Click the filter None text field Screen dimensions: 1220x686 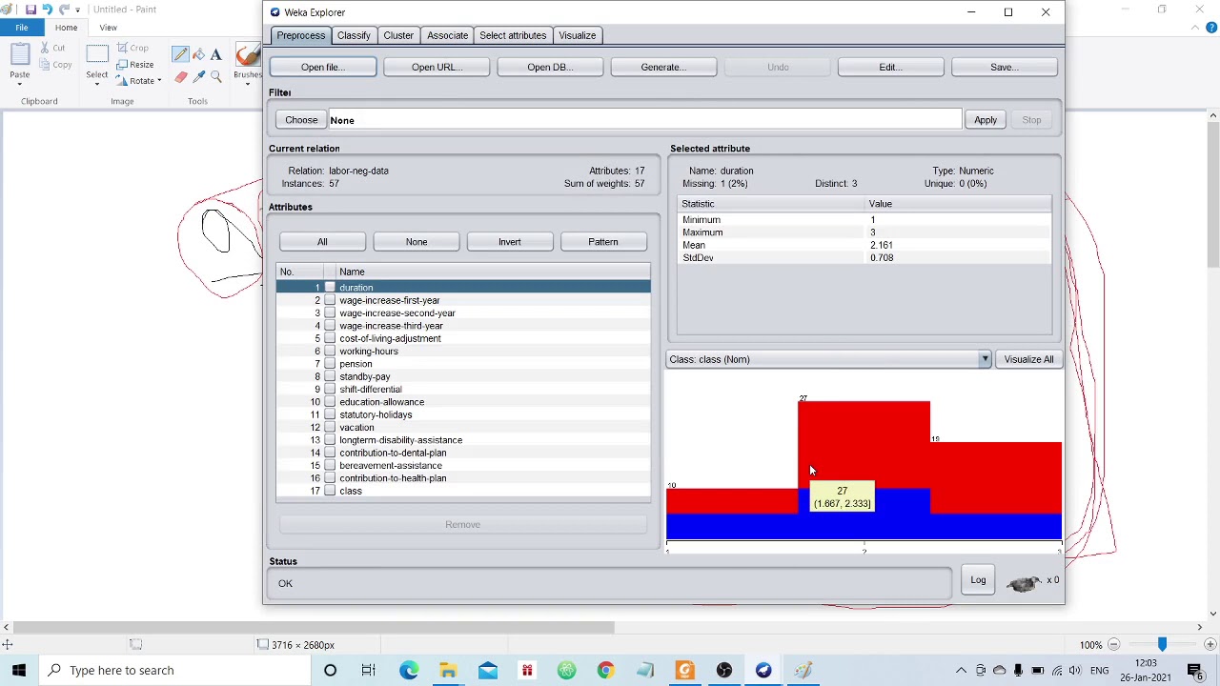point(644,120)
